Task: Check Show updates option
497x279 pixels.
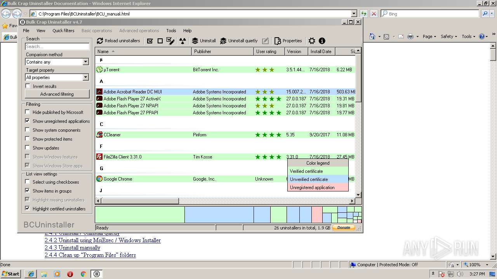Action: point(28,148)
